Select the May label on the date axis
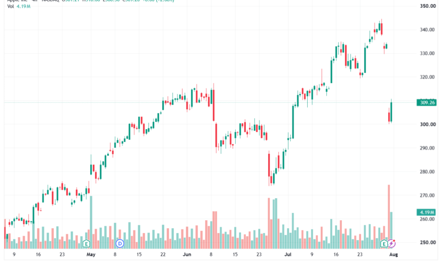The image size is (442, 266). click(91, 255)
